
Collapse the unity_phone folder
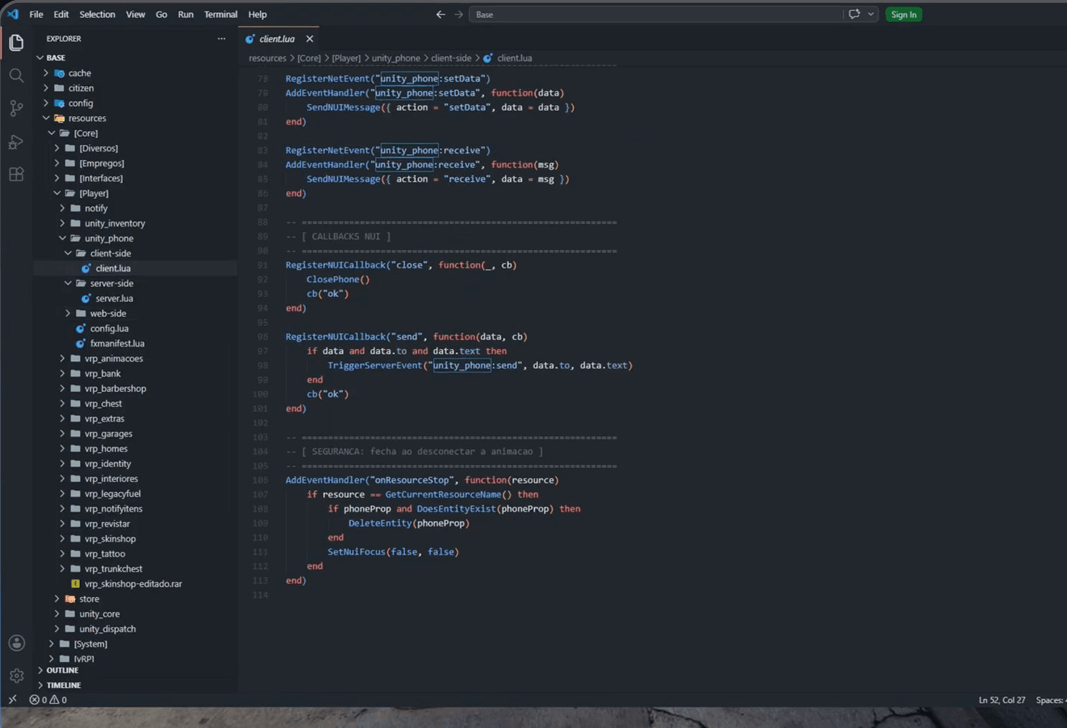[136, 239]
